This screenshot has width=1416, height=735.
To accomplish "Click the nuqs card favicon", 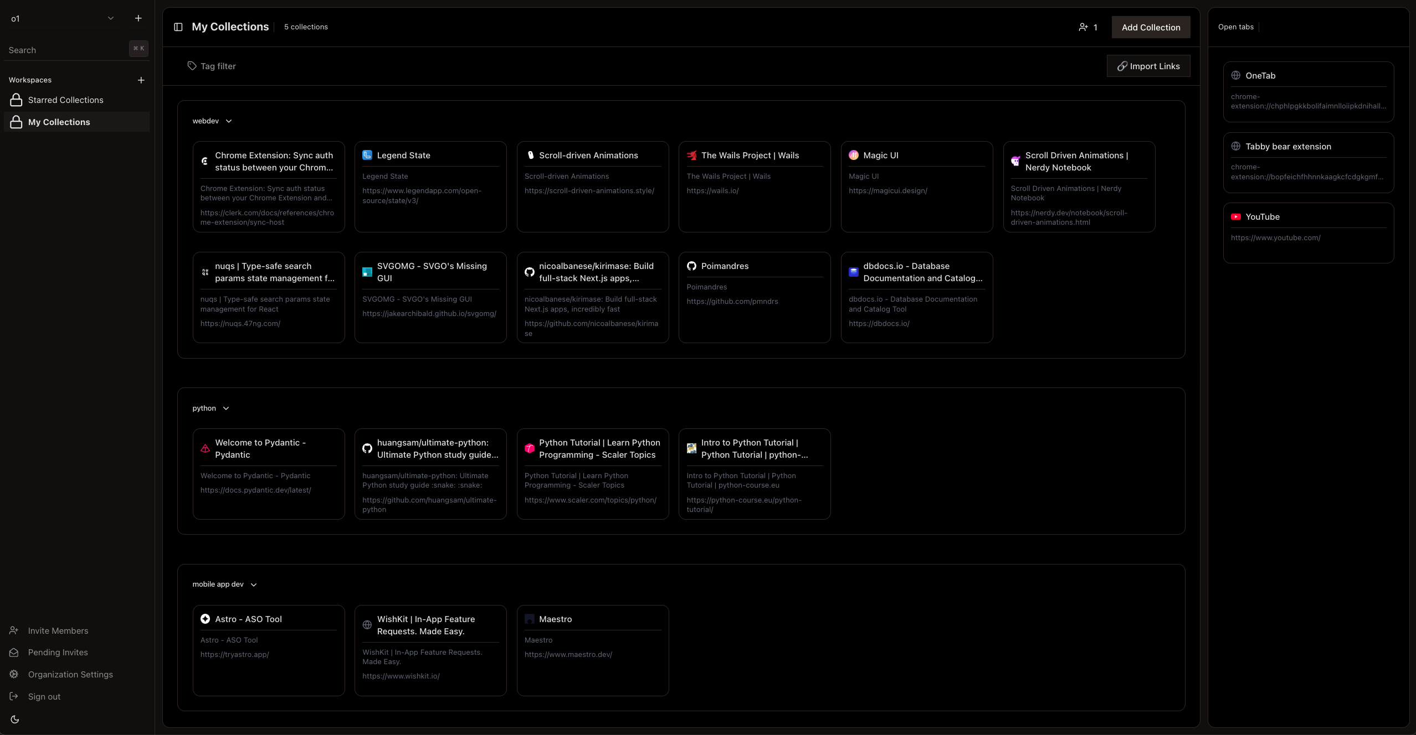I will [206, 272].
